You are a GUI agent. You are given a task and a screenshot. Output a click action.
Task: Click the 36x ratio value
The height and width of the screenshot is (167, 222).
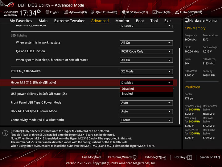click(187, 63)
